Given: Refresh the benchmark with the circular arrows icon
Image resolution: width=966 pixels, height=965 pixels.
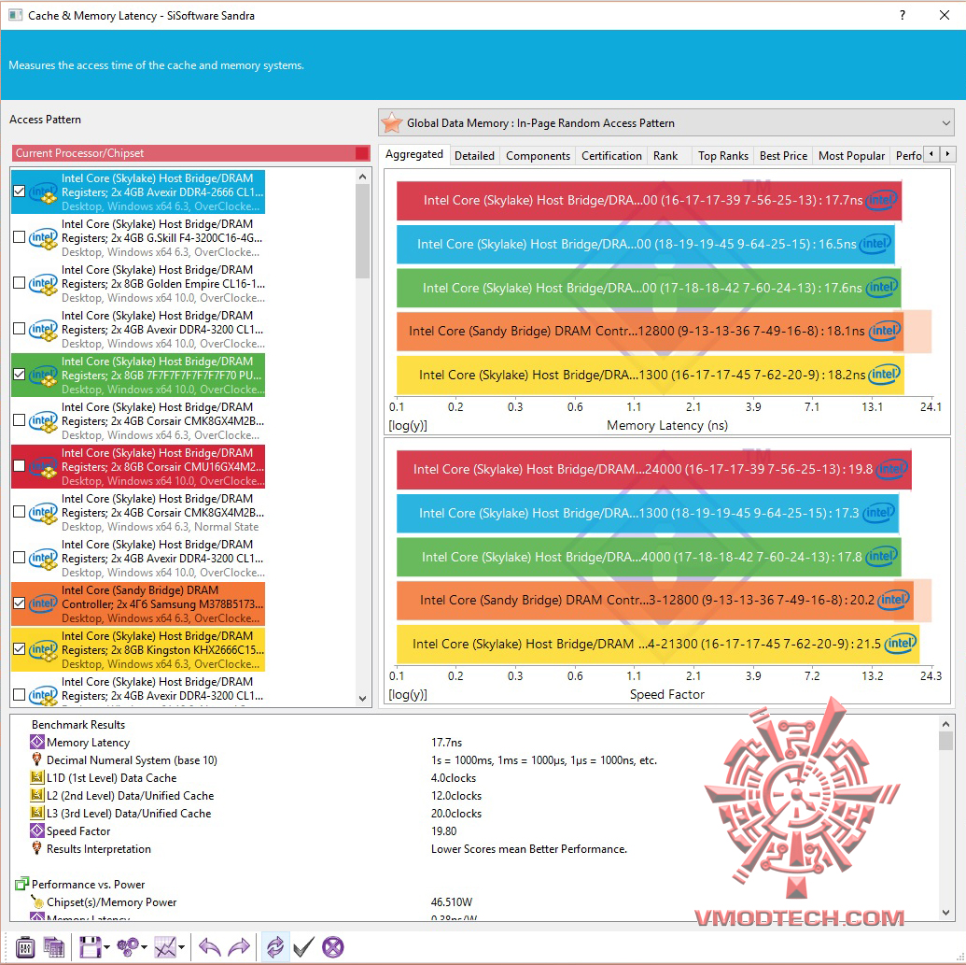Looking at the screenshot, I should [274, 947].
